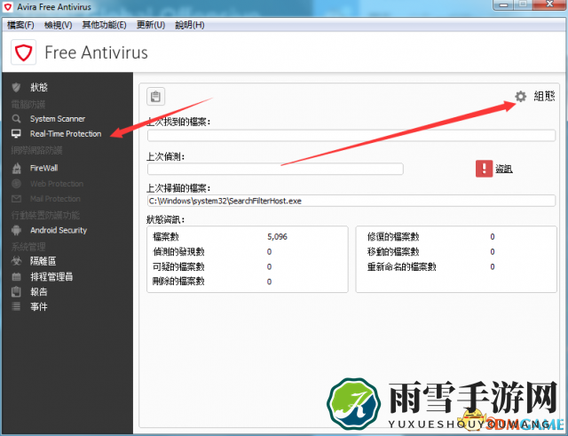The height and width of the screenshot is (436, 568).
Task: Open the FireWall section
Action: (x=43, y=168)
